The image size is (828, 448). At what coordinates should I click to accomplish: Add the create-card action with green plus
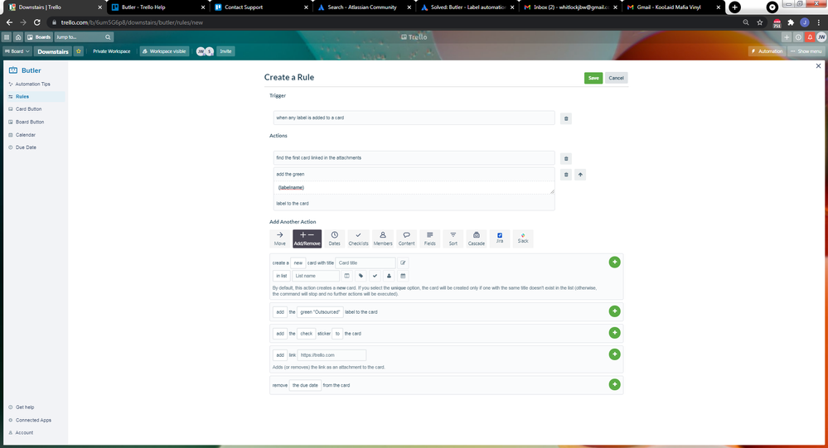(x=614, y=263)
